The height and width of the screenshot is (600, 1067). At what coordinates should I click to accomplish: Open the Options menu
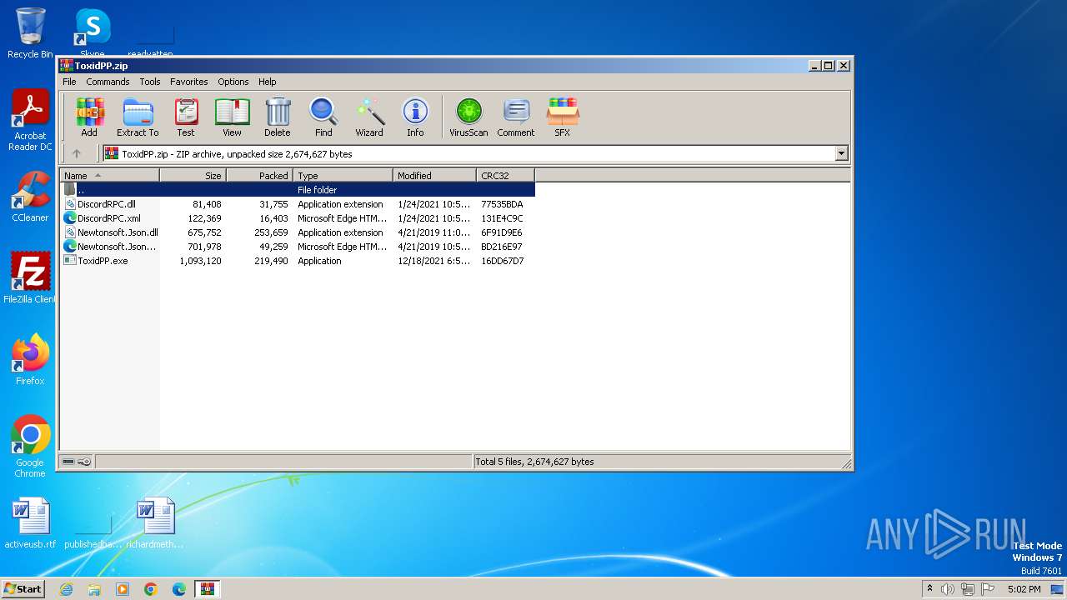pos(233,82)
